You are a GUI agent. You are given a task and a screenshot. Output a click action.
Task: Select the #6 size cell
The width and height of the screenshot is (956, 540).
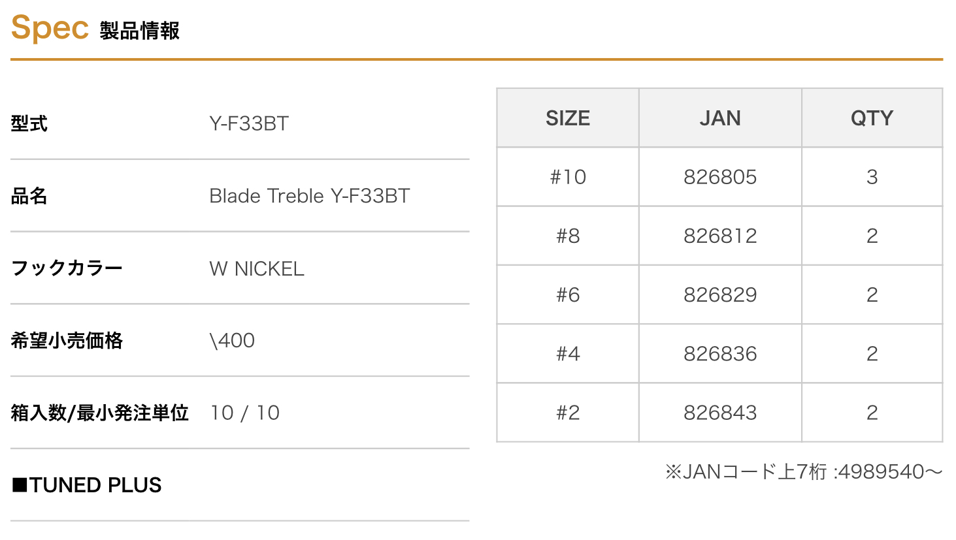point(568,294)
